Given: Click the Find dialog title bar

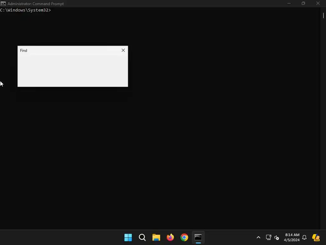Looking at the screenshot, I should pos(73,50).
